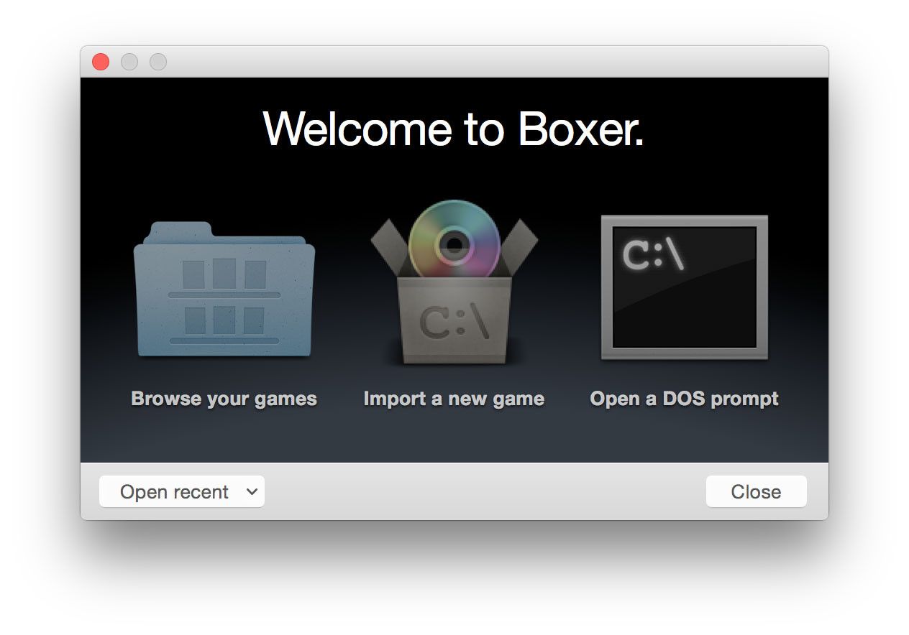Click the cardboard box import icon
Viewport: 909px width, 635px height.
pyautogui.click(x=454, y=320)
